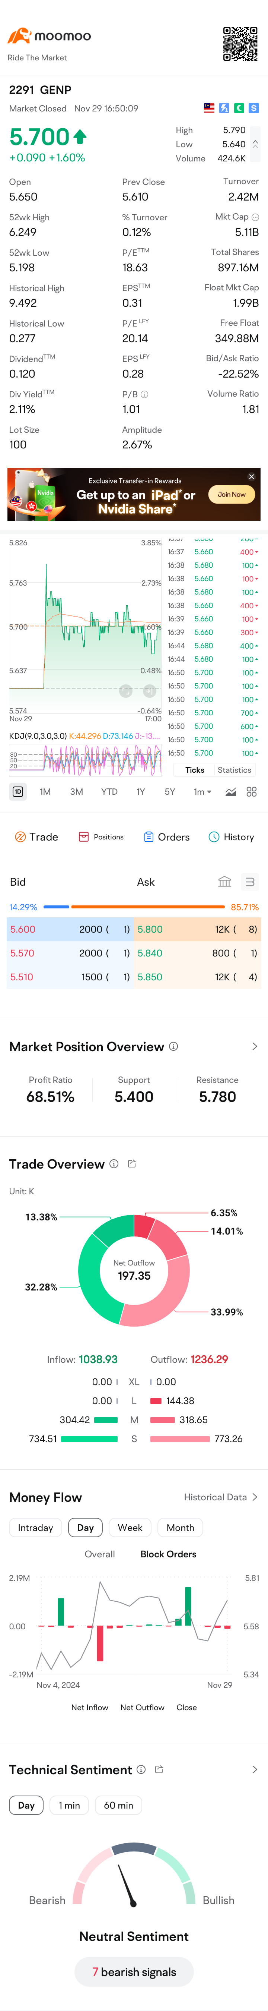Close the iPad rewards banner

252,476
